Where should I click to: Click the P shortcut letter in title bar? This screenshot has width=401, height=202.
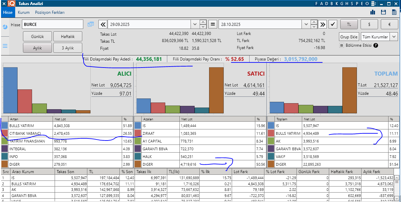coord(357,4)
